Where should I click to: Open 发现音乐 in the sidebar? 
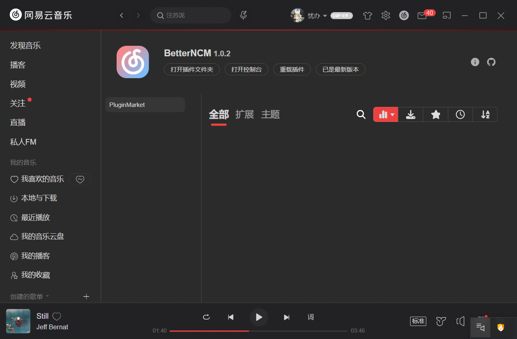pos(26,45)
